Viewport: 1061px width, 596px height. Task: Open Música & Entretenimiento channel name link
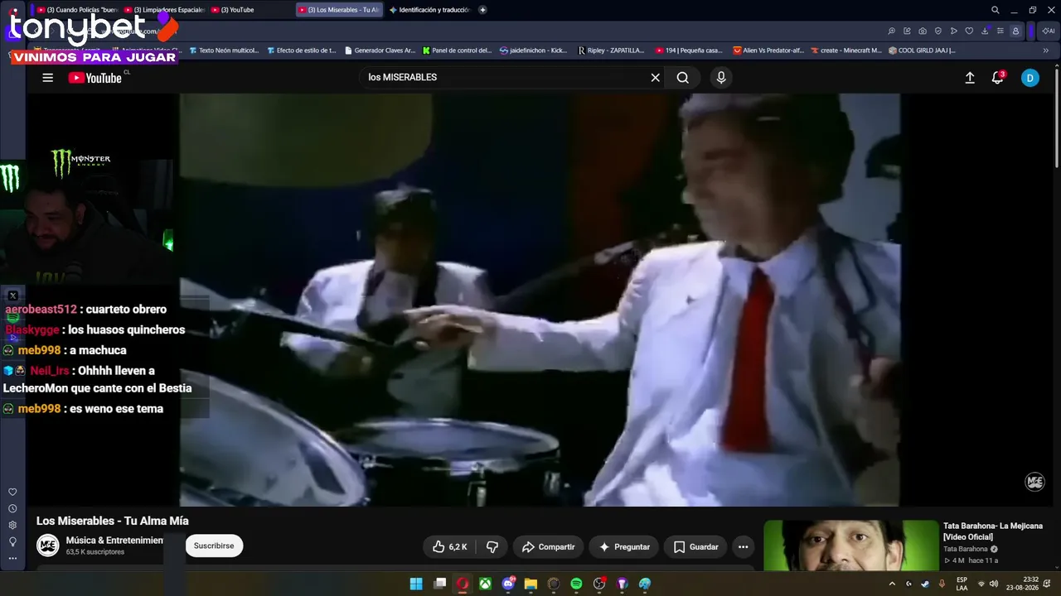pyautogui.click(x=114, y=541)
